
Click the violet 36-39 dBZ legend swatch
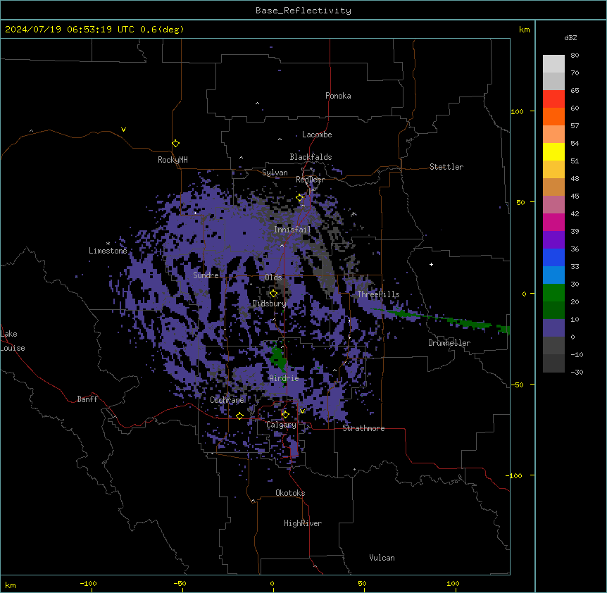coord(553,240)
